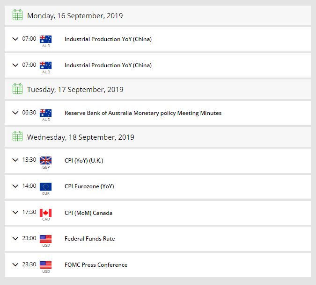This screenshot has height=285, width=316.
Task: Click the Canadian flag icon labeled CAD
Action: pos(45,213)
